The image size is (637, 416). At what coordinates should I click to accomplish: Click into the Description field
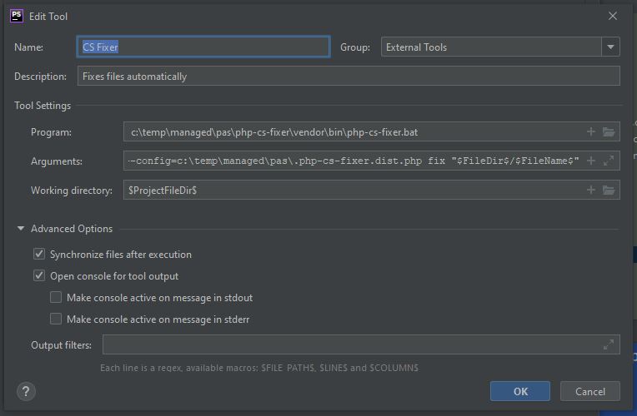coord(349,76)
